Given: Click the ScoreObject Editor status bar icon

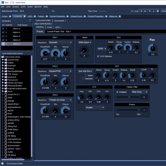Looking at the screenshot, I should pyautogui.click(x=3, y=163).
